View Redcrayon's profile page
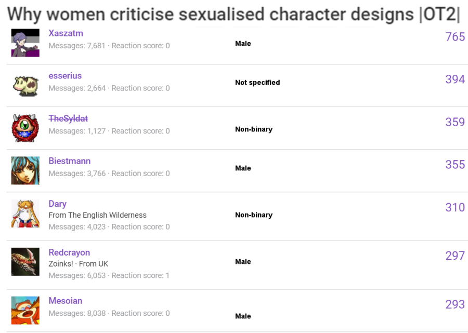The width and height of the screenshot is (468, 333). pos(69,252)
